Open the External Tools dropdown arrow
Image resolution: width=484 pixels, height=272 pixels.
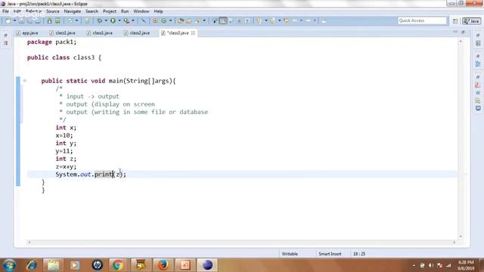133,20
